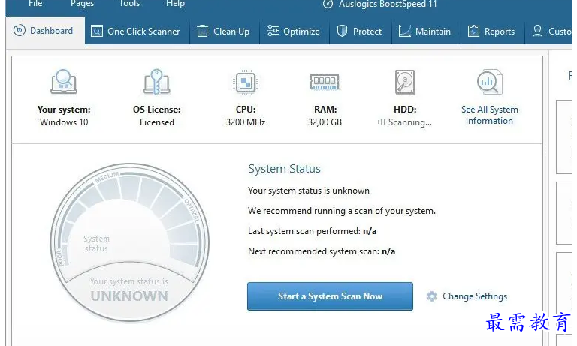Screen dimensions: 577x346
Task: Click the user profile icon in tab bar
Action: click(x=538, y=31)
